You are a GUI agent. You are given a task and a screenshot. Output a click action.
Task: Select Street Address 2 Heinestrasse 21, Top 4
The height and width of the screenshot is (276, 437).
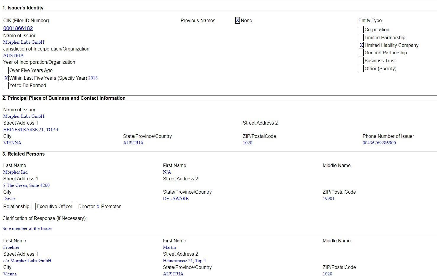(x=184, y=260)
